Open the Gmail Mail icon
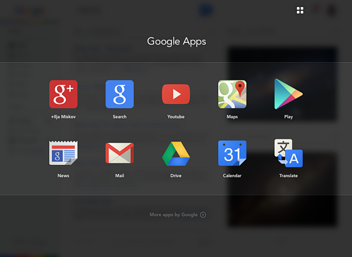 pos(120,153)
